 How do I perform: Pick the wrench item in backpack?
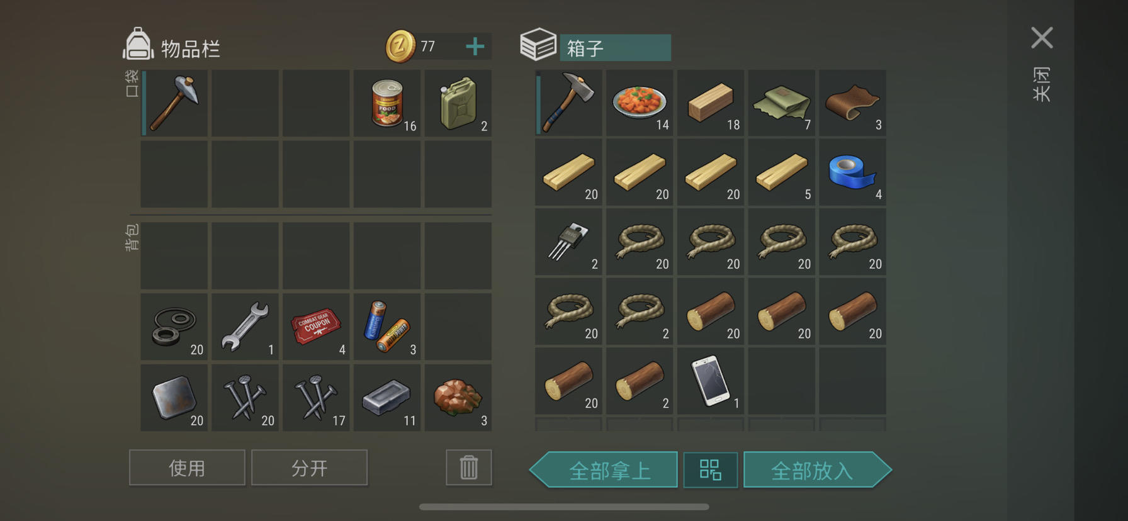[x=245, y=327]
